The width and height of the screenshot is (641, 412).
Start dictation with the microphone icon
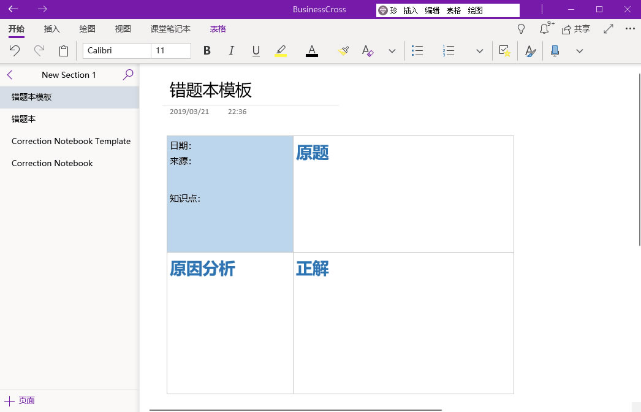(x=556, y=51)
